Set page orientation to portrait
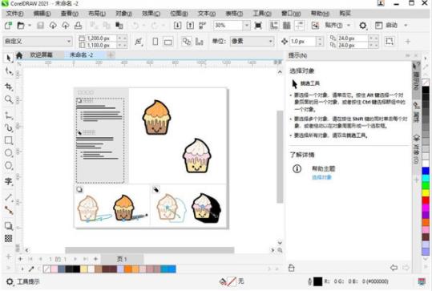The height and width of the screenshot is (291, 432). click(x=155, y=42)
